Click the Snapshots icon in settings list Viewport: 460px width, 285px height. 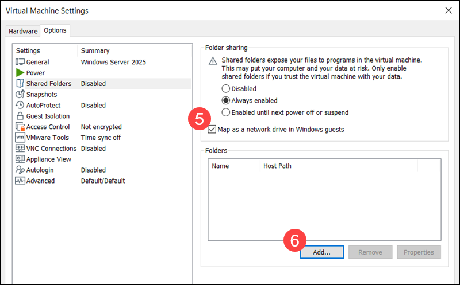(20, 95)
